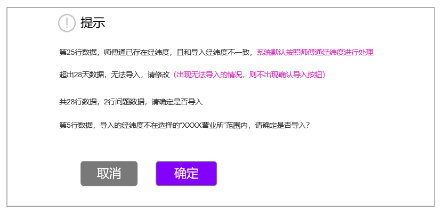Confirm import with the 确定 button
This screenshot has width=445, height=213.
(186, 173)
